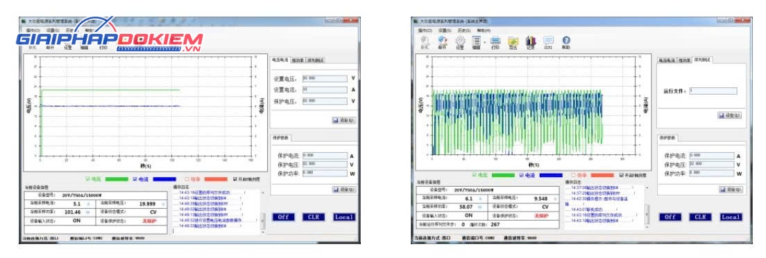Open 设置(S) menu in right window

(x=445, y=30)
